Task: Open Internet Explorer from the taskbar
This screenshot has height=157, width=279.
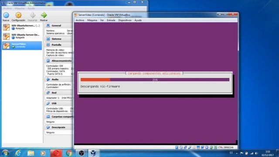Action: tap(18, 153)
